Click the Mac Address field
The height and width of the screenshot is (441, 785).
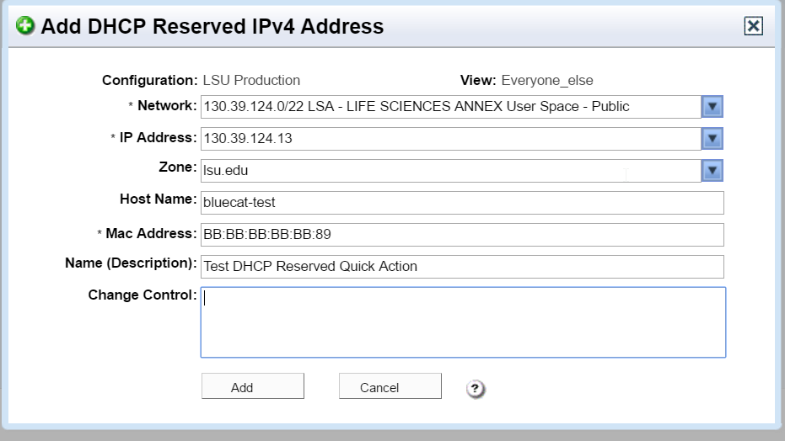(462, 234)
